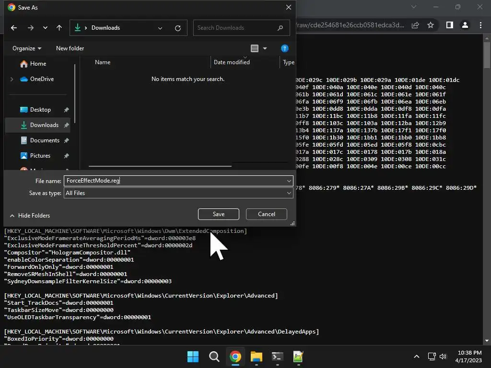This screenshot has height=368, width=491.
Task: Go back in Save As dialog
Action: [x=14, y=28]
